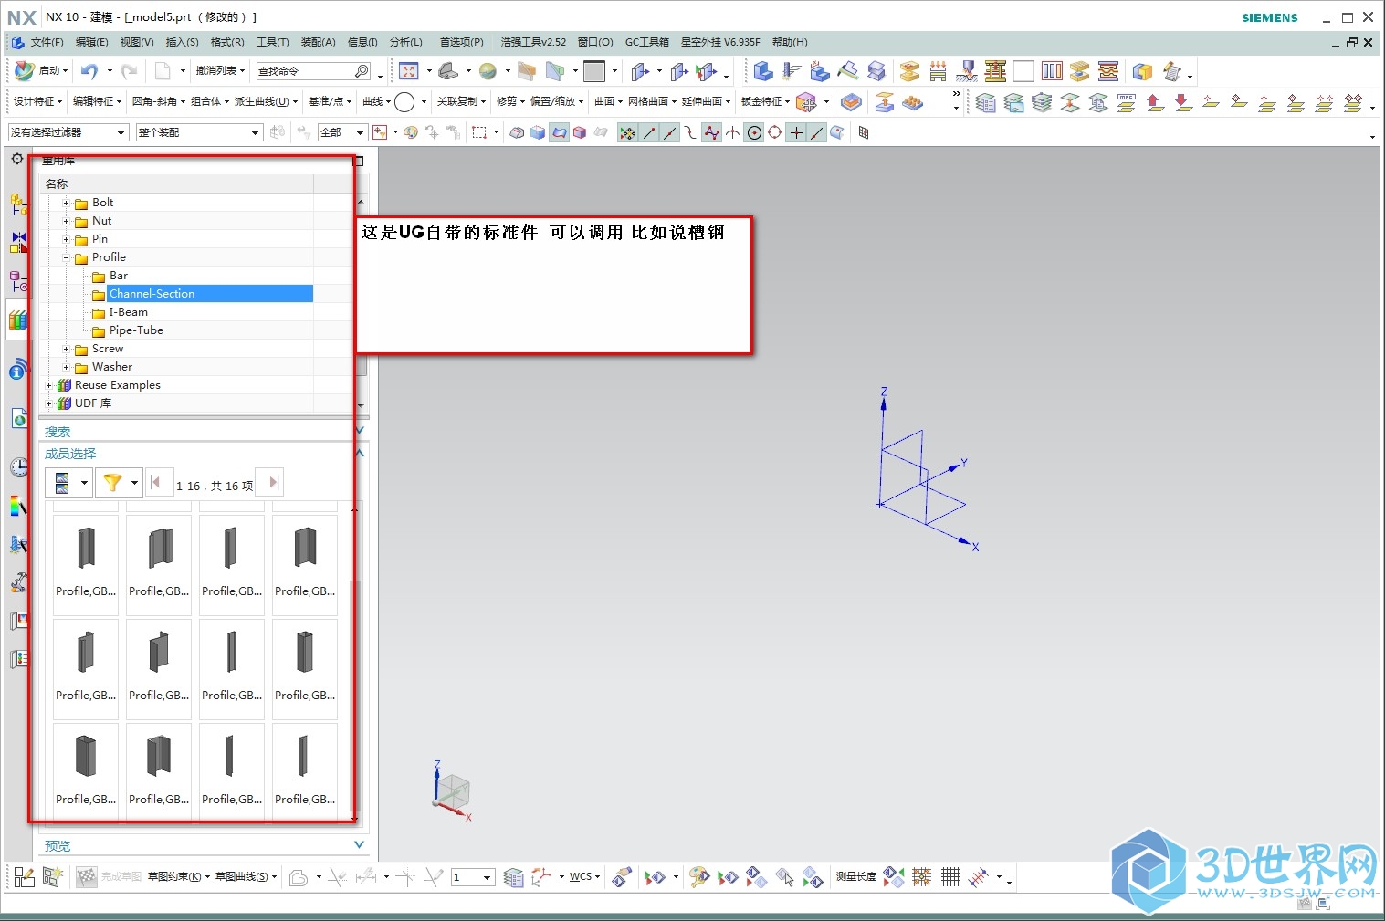This screenshot has width=1385, height=921.
Task: Open the 分析 menu
Action: pyautogui.click(x=406, y=42)
